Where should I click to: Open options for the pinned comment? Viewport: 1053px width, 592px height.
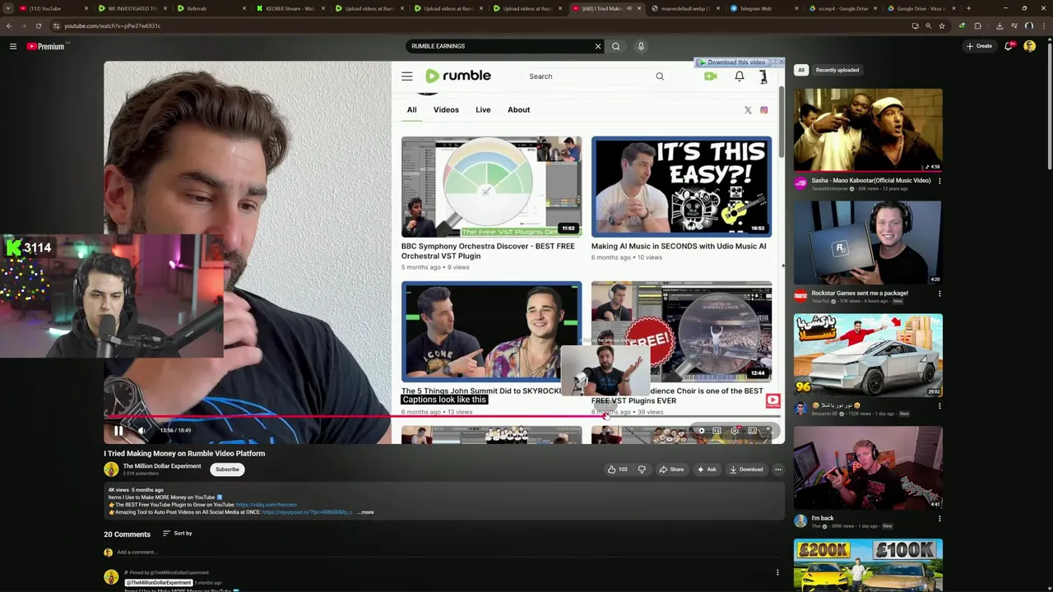(777, 572)
